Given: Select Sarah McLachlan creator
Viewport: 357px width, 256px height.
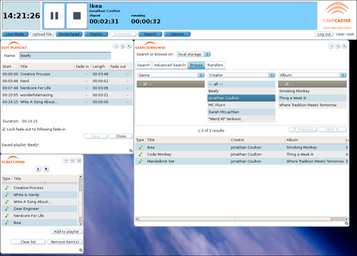Looking at the screenshot, I should click(x=242, y=112).
